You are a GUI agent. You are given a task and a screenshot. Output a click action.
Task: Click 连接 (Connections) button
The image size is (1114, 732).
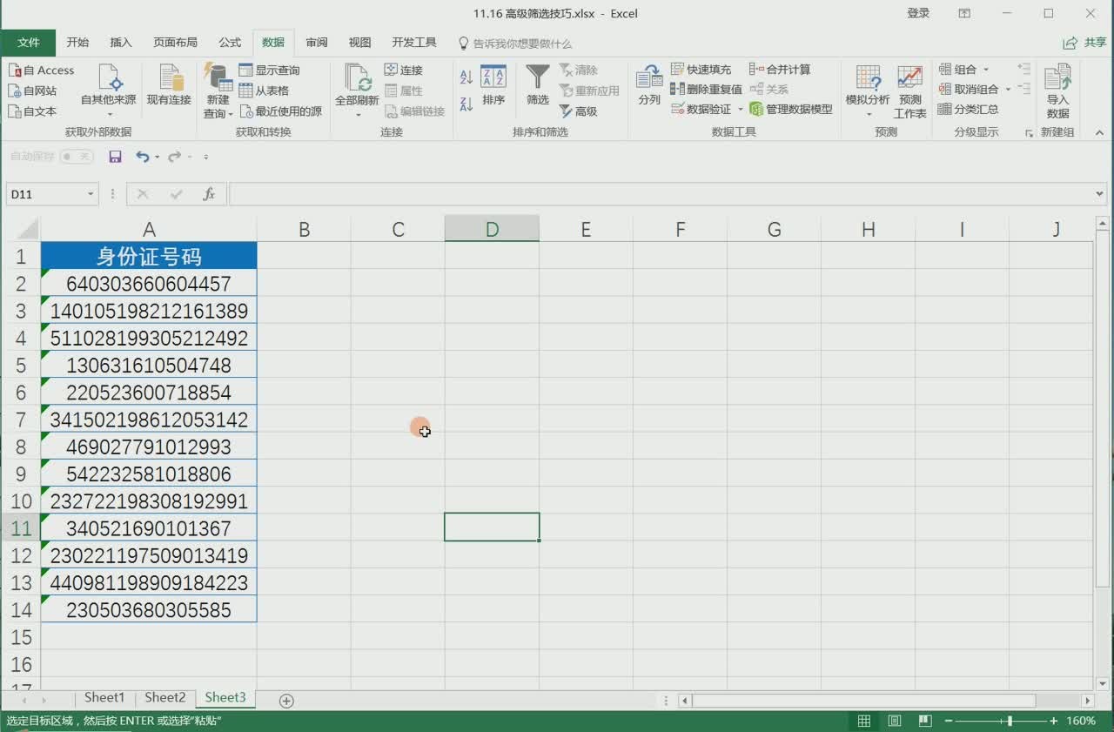point(404,71)
